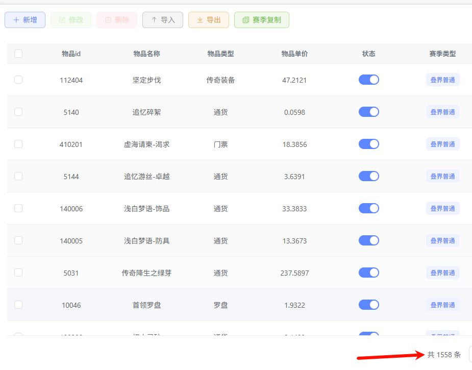Image resolution: width=472 pixels, height=370 pixels.
Task: Click the 物品名称 cell 浅白梦语-防具
Action: [146, 241]
